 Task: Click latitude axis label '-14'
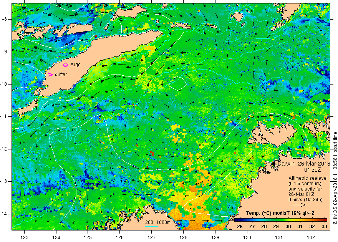4,214
